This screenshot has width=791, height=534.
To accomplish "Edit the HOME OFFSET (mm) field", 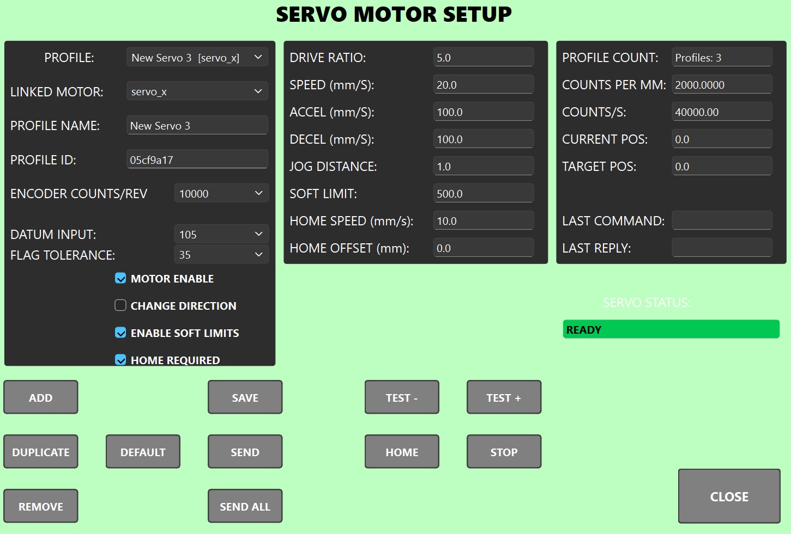I will tap(484, 248).
